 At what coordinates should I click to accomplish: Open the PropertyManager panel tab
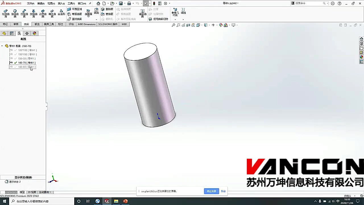[12, 33]
